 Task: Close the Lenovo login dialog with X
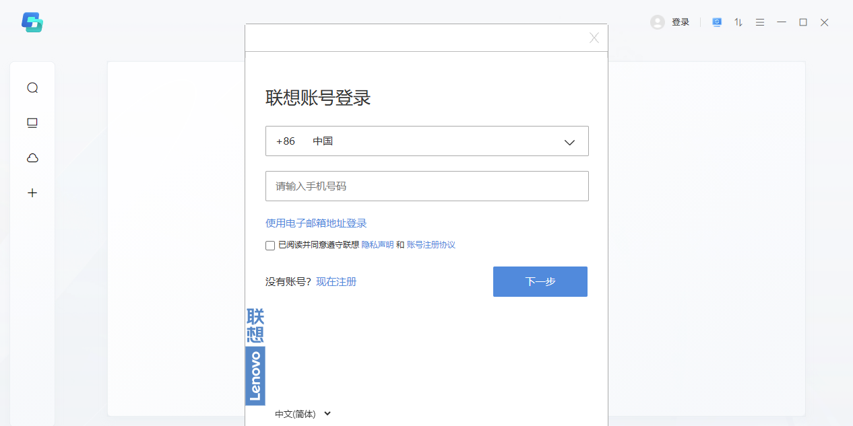[594, 38]
